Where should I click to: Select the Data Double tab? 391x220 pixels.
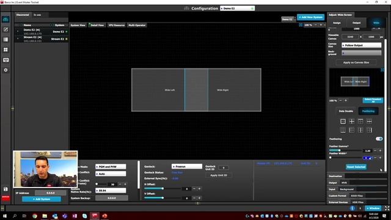pyautogui.click(x=346, y=111)
